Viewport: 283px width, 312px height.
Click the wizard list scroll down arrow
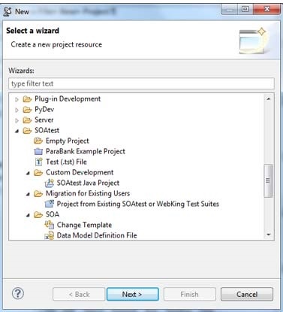[269, 235]
